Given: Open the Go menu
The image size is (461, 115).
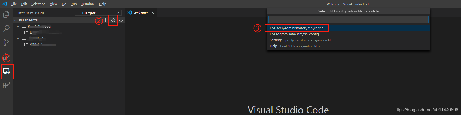Looking at the screenshot, I should (64, 4).
